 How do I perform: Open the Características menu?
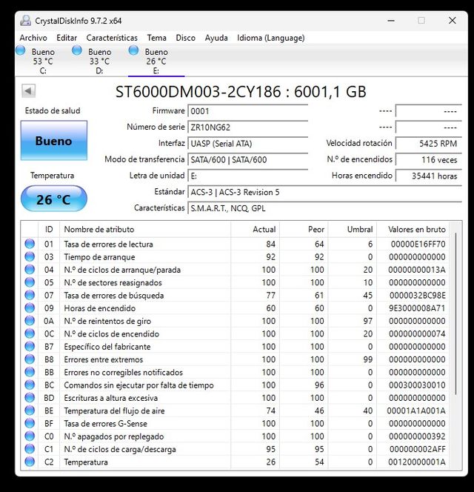tap(112, 38)
